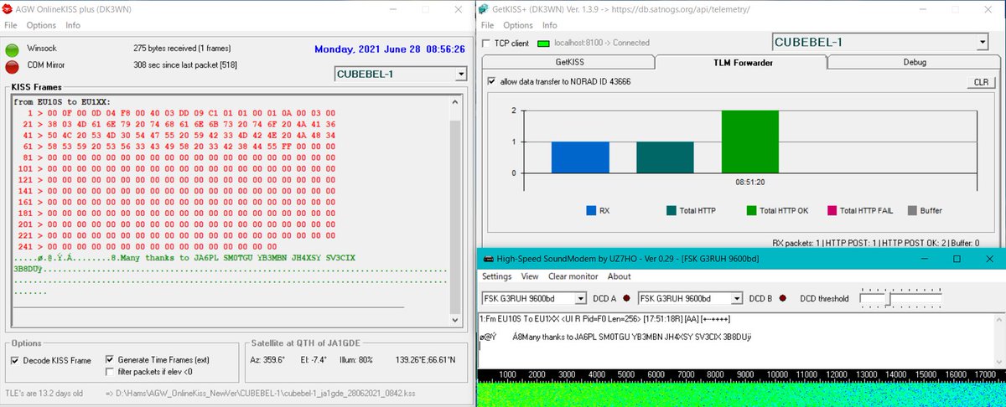
Task: Click green localhost connection indicator
Action: (542, 42)
